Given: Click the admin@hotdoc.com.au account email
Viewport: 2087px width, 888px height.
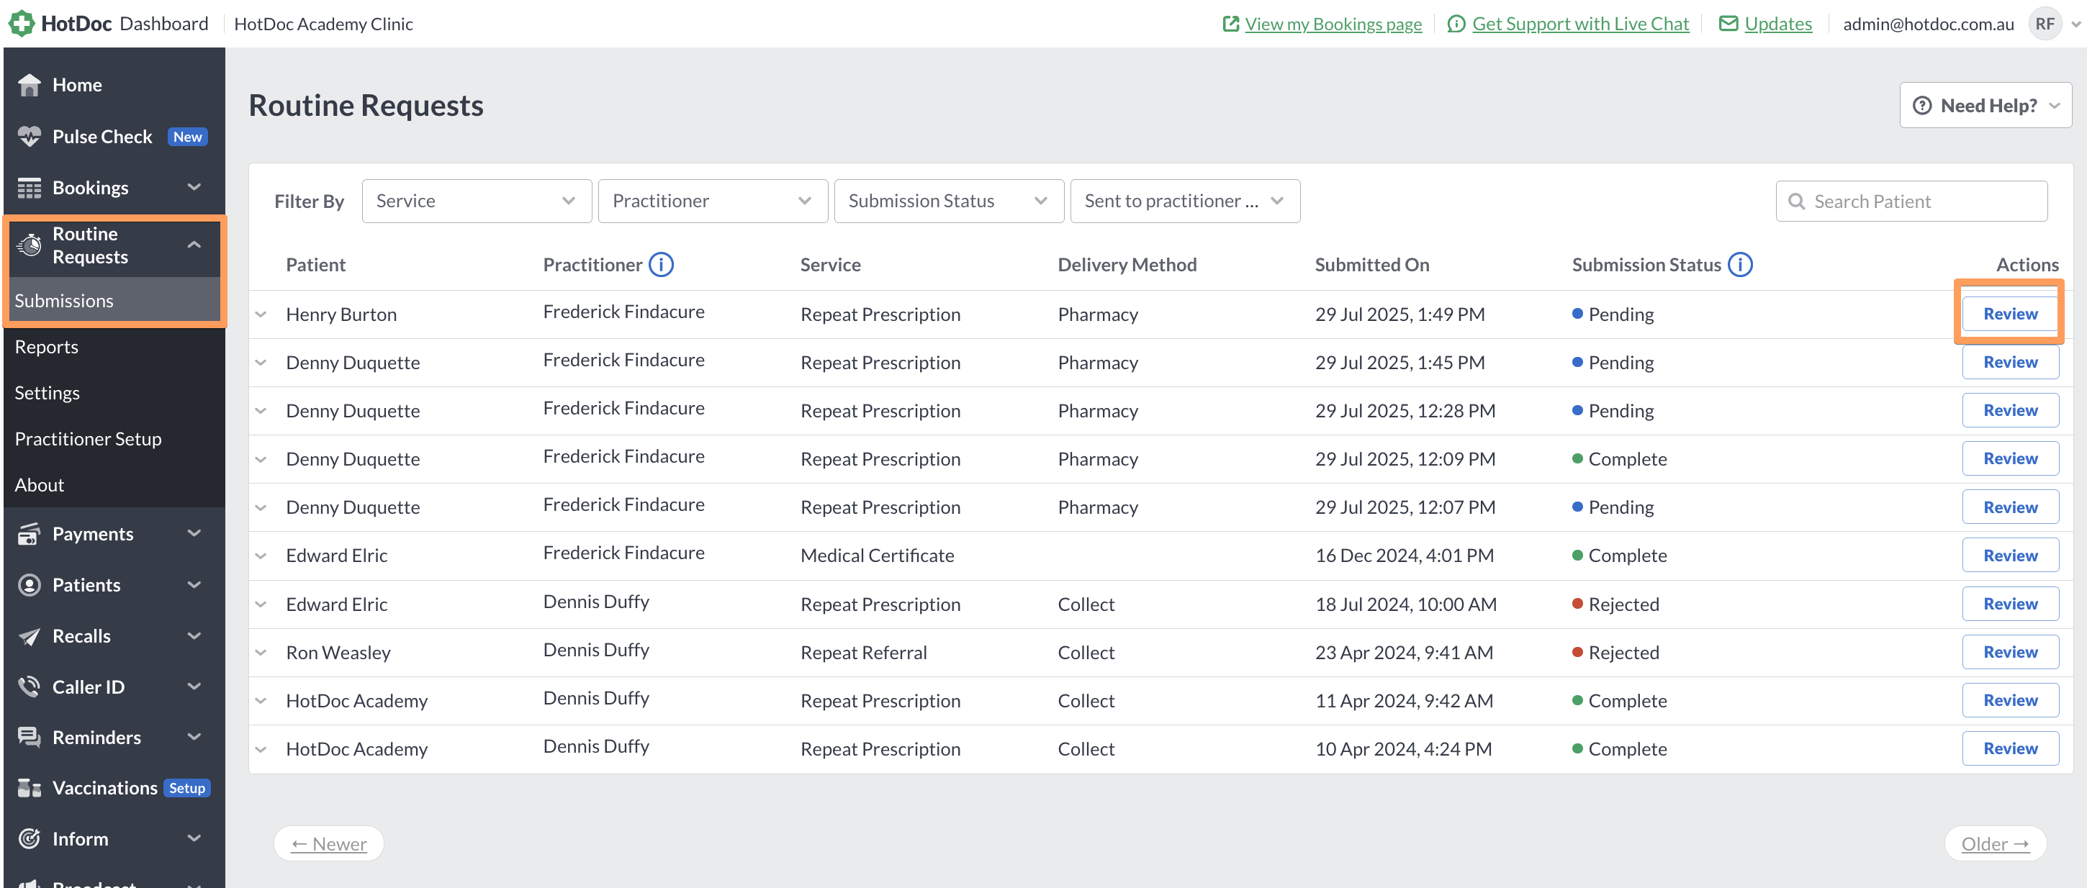Looking at the screenshot, I should (x=1928, y=24).
